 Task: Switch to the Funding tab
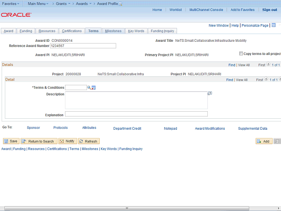pyautogui.click(x=26, y=31)
